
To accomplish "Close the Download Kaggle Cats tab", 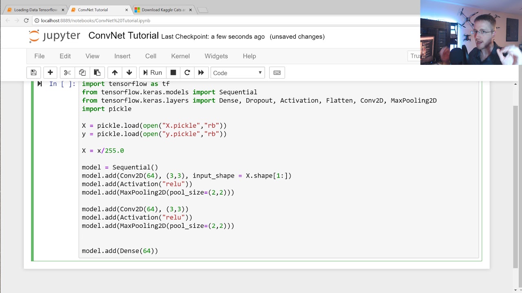I will [191, 10].
